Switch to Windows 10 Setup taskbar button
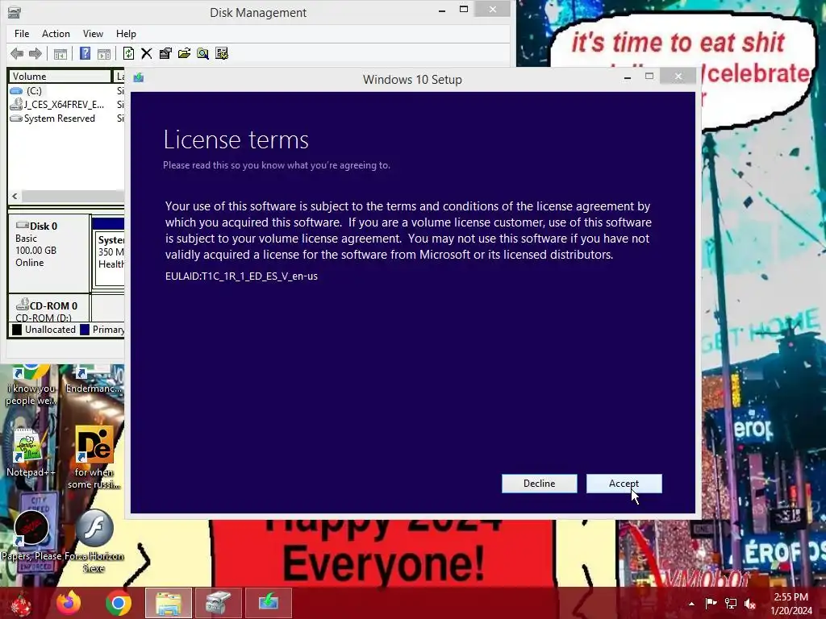The width and height of the screenshot is (826, 619). [x=268, y=603]
